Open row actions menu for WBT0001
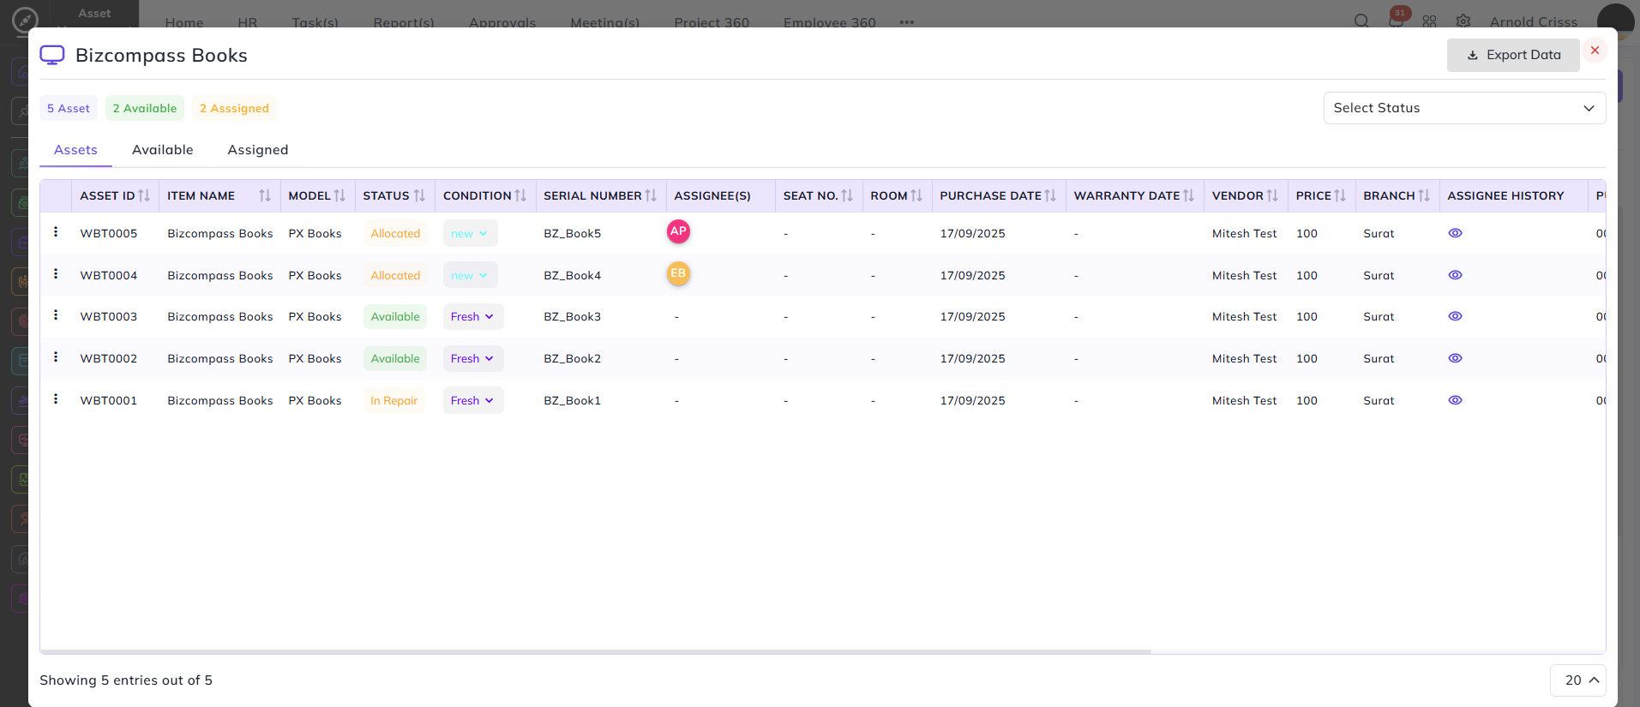1640x707 pixels. (x=56, y=399)
